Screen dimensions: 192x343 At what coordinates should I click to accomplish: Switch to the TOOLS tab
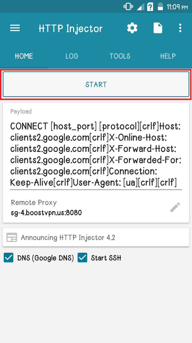[120, 56]
